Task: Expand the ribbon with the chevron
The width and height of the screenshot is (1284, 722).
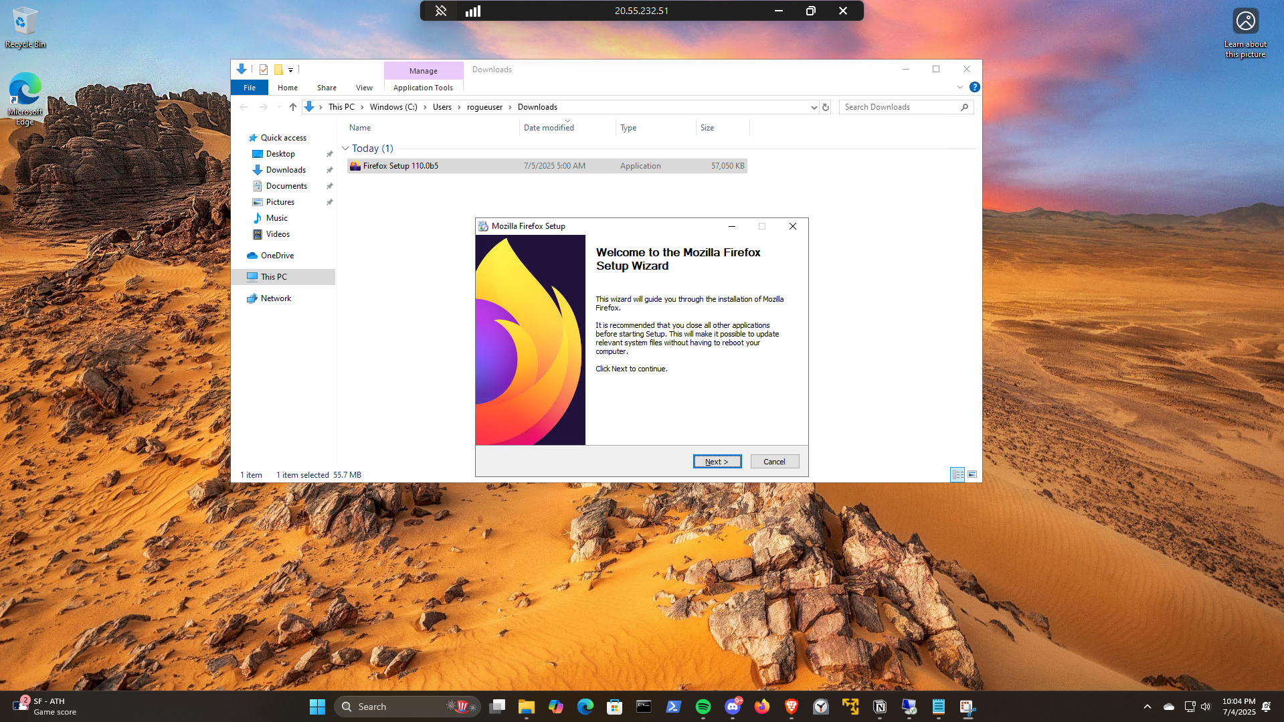Action: (x=959, y=87)
